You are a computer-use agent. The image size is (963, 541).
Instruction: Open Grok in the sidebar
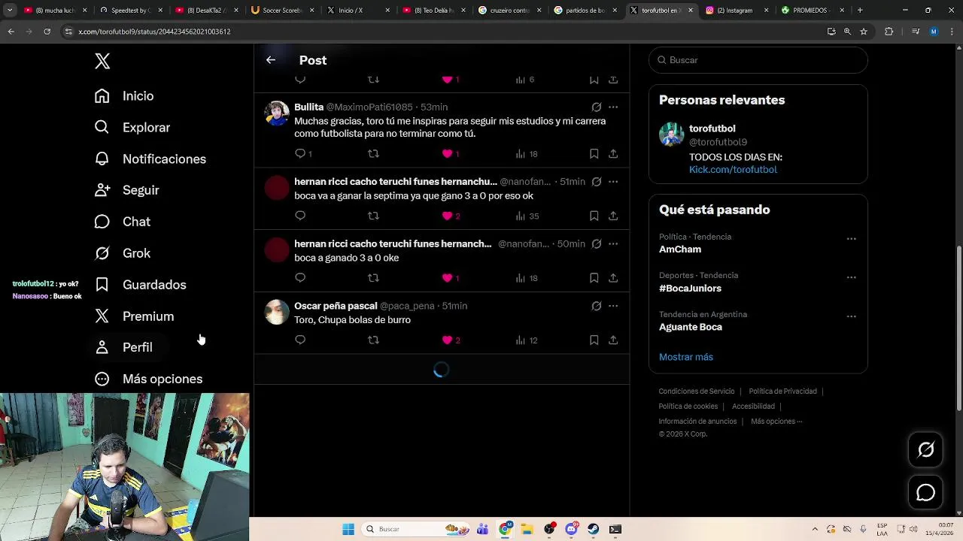click(123, 253)
